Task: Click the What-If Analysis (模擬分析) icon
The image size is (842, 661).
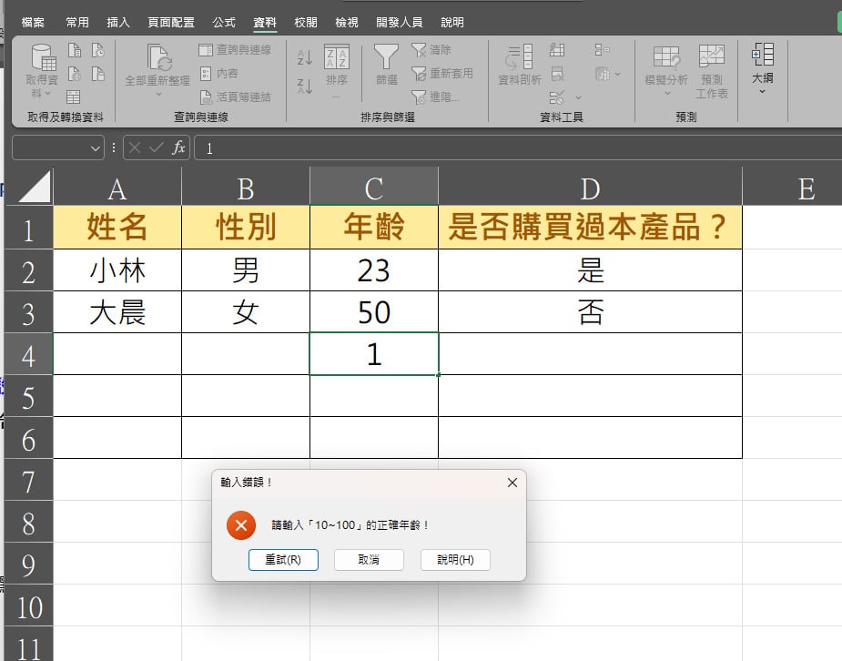Action: [x=666, y=57]
